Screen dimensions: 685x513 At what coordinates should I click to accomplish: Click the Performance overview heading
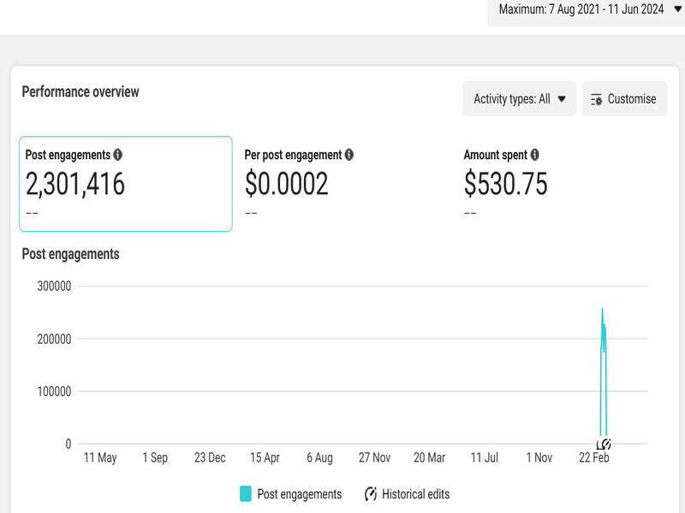pos(80,91)
